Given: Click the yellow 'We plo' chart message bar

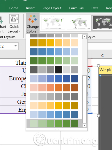Looking at the screenshot, I should coord(105,70).
